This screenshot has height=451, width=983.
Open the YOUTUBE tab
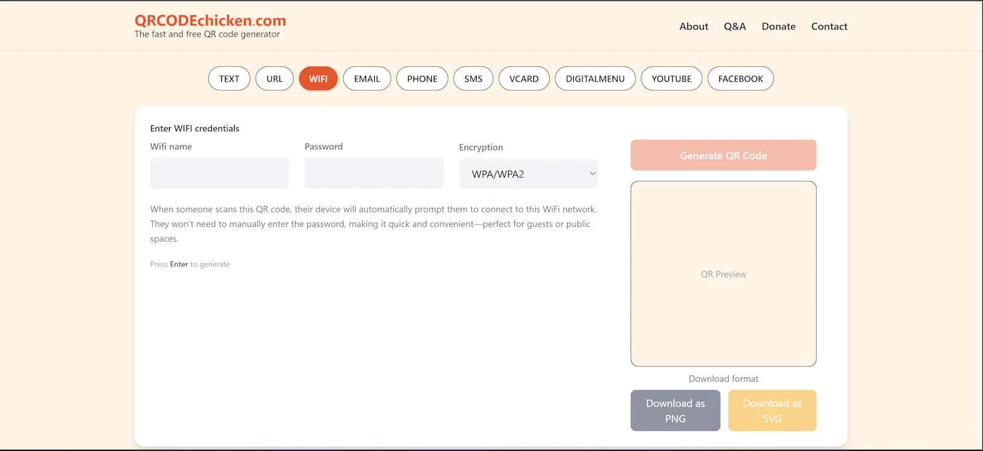point(672,79)
